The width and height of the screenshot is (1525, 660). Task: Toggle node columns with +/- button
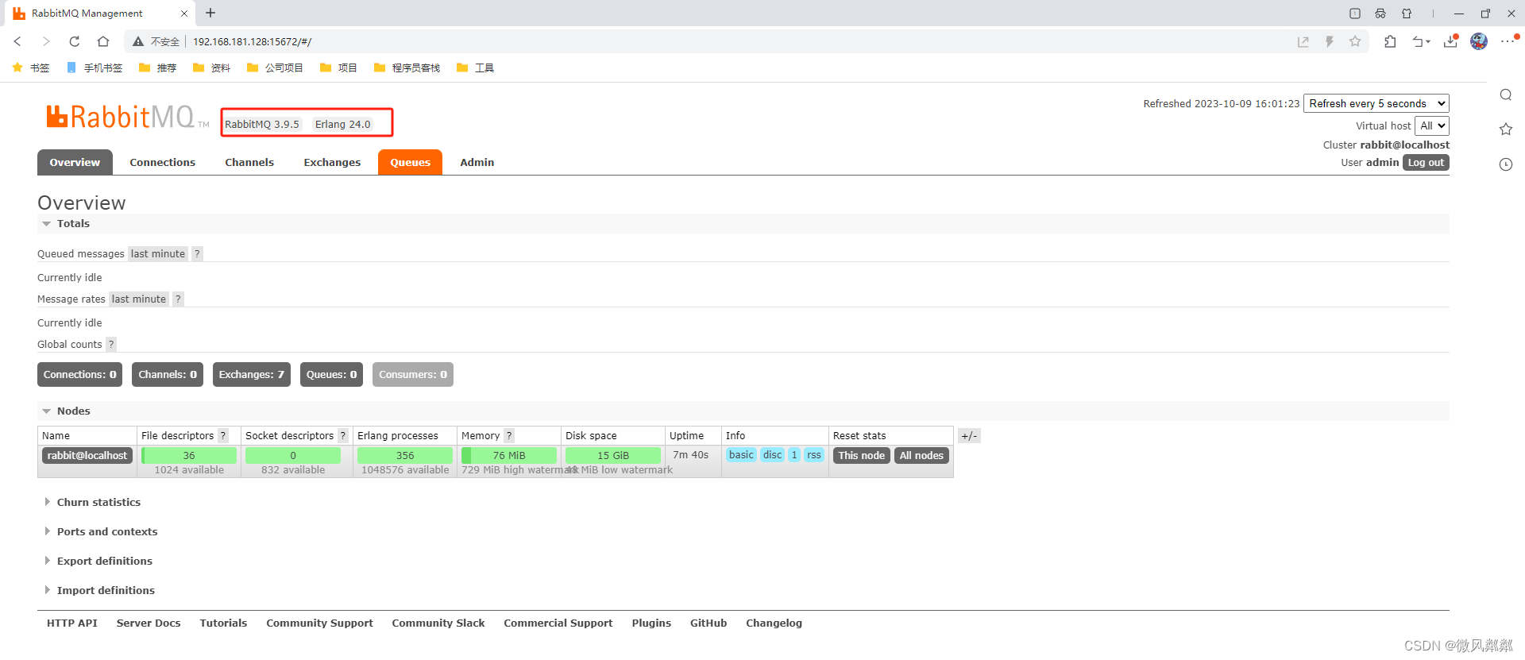pos(969,436)
